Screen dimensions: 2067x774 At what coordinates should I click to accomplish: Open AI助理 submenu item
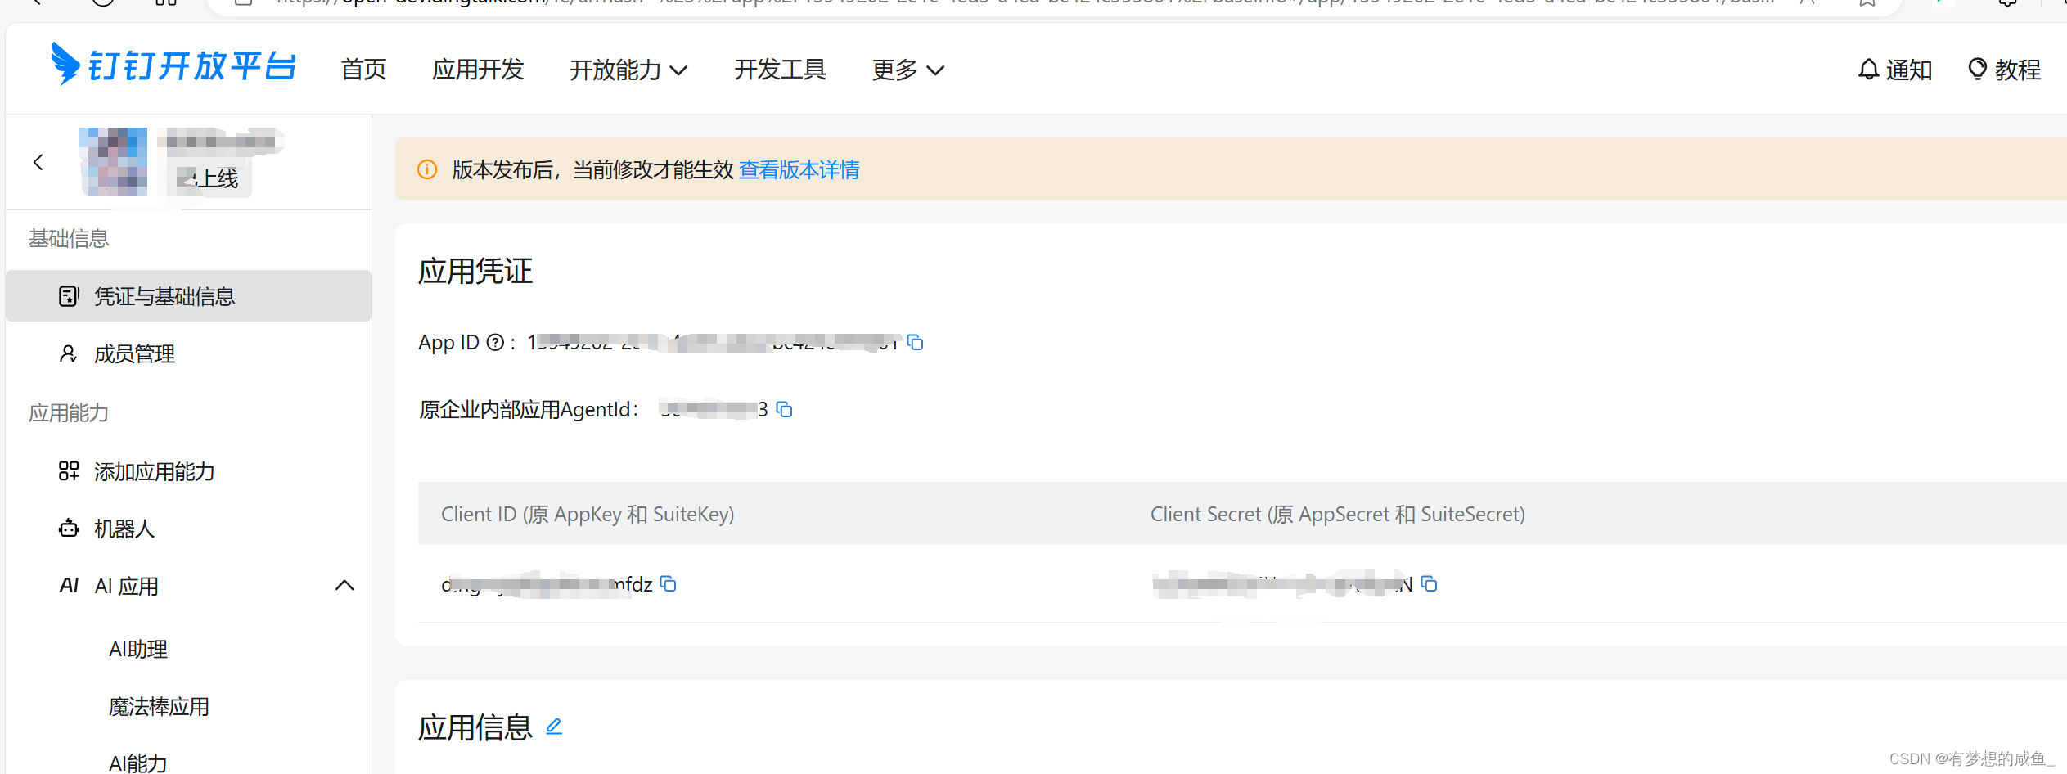(138, 649)
